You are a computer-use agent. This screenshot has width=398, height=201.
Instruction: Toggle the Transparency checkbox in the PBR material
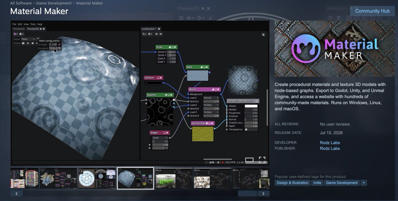click(x=246, y=130)
